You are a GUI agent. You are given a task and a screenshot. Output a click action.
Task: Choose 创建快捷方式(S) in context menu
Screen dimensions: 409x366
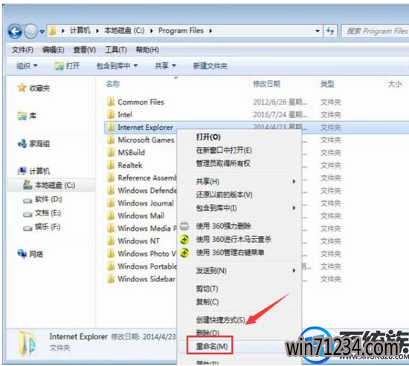click(x=221, y=320)
